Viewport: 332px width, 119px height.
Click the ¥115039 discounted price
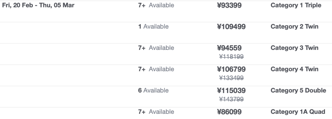[x=231, y=90]
